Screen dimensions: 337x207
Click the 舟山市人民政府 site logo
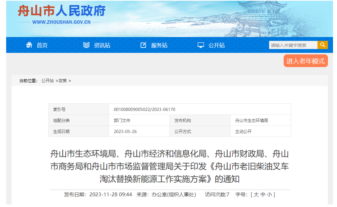(x=62, y=11)
